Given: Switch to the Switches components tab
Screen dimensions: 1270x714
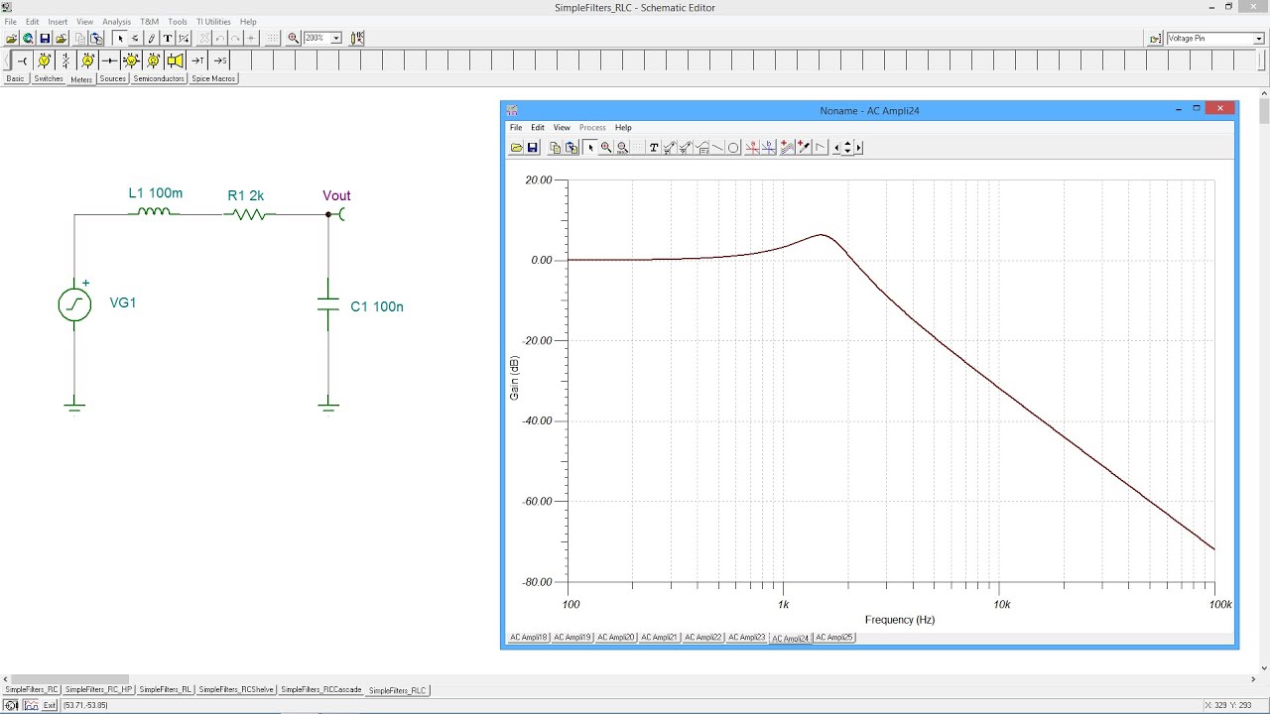Looking at the screenshot, I should [x=48, y=78].
